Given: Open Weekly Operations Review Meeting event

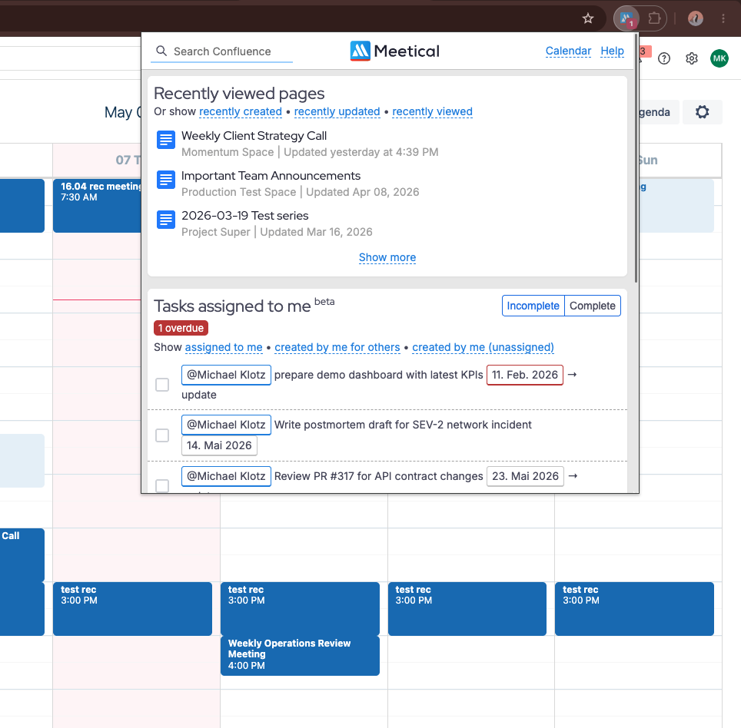Looking at the screenshot, I should (300, 655).
